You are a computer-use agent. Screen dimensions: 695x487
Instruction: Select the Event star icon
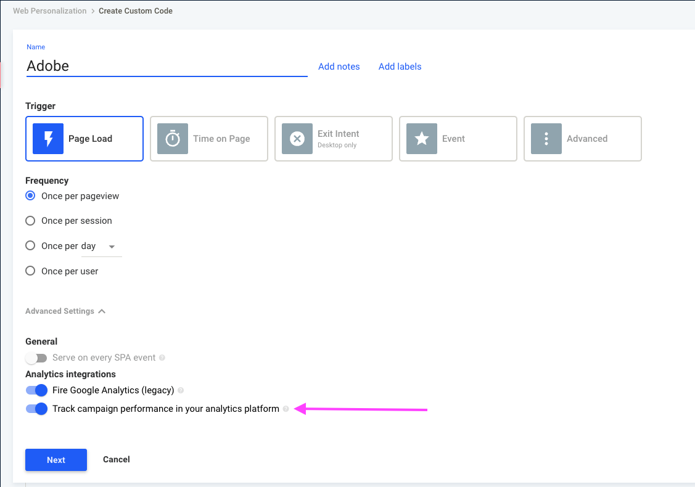(x=422, y=139)
